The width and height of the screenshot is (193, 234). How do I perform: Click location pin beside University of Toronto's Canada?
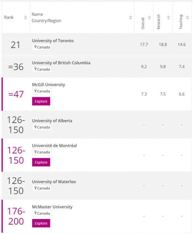35,47
